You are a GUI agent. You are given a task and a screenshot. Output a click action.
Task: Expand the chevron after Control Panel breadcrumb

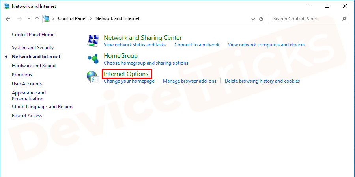(x=91, y=19)
